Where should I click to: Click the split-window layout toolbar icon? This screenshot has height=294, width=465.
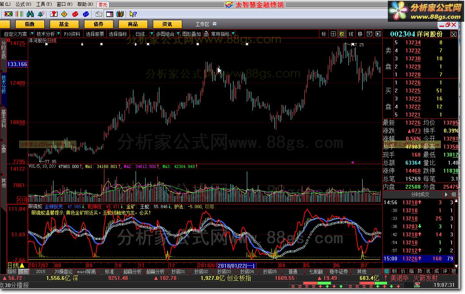110,14
